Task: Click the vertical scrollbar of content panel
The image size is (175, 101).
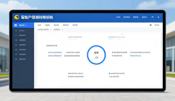Action: pyautogui.click(x=162, y=60)
